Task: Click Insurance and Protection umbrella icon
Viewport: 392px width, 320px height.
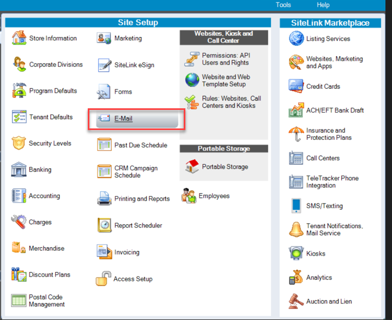Action: pos(296,134)
